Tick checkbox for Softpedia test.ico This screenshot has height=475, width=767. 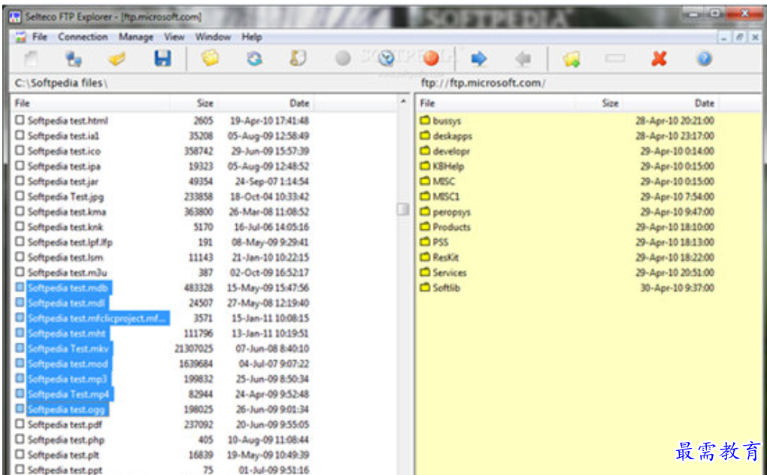[x=20, y=150]
